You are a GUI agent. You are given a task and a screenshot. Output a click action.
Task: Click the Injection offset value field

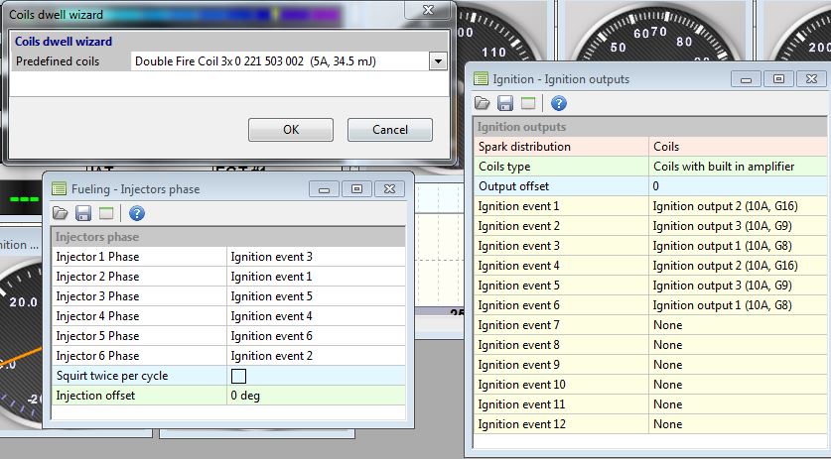316,396
